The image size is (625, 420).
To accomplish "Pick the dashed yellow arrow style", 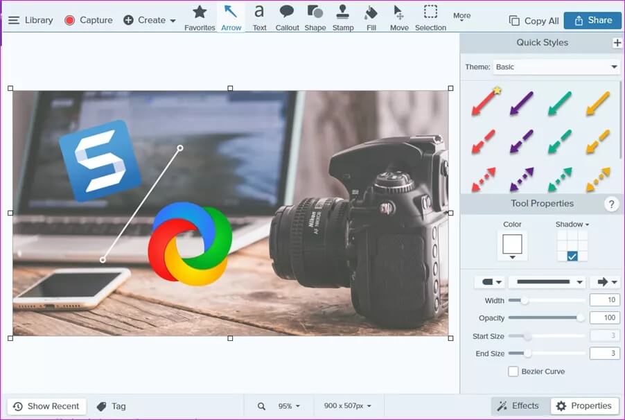I will point(598,141).
